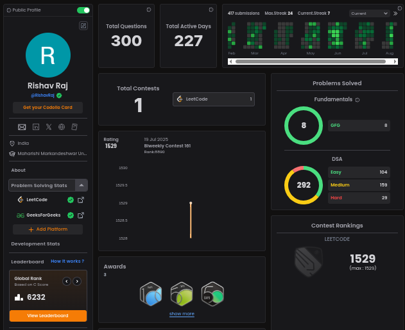Click the Hard problems row

[x=359, y=198]
